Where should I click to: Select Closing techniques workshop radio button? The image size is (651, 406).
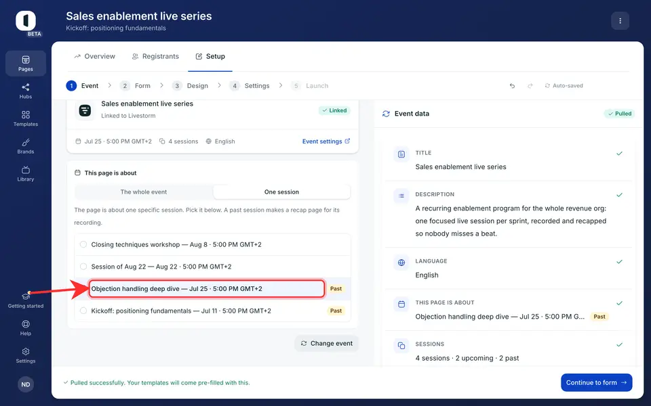[x=83, y=244]
